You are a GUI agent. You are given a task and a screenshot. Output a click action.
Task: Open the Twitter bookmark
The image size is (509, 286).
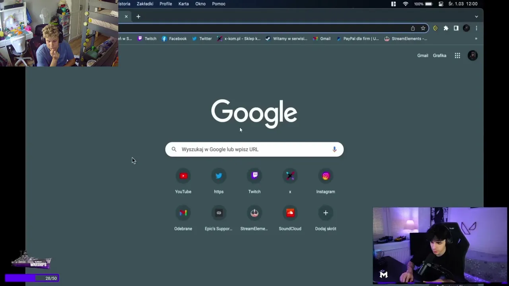click(202, 39)
